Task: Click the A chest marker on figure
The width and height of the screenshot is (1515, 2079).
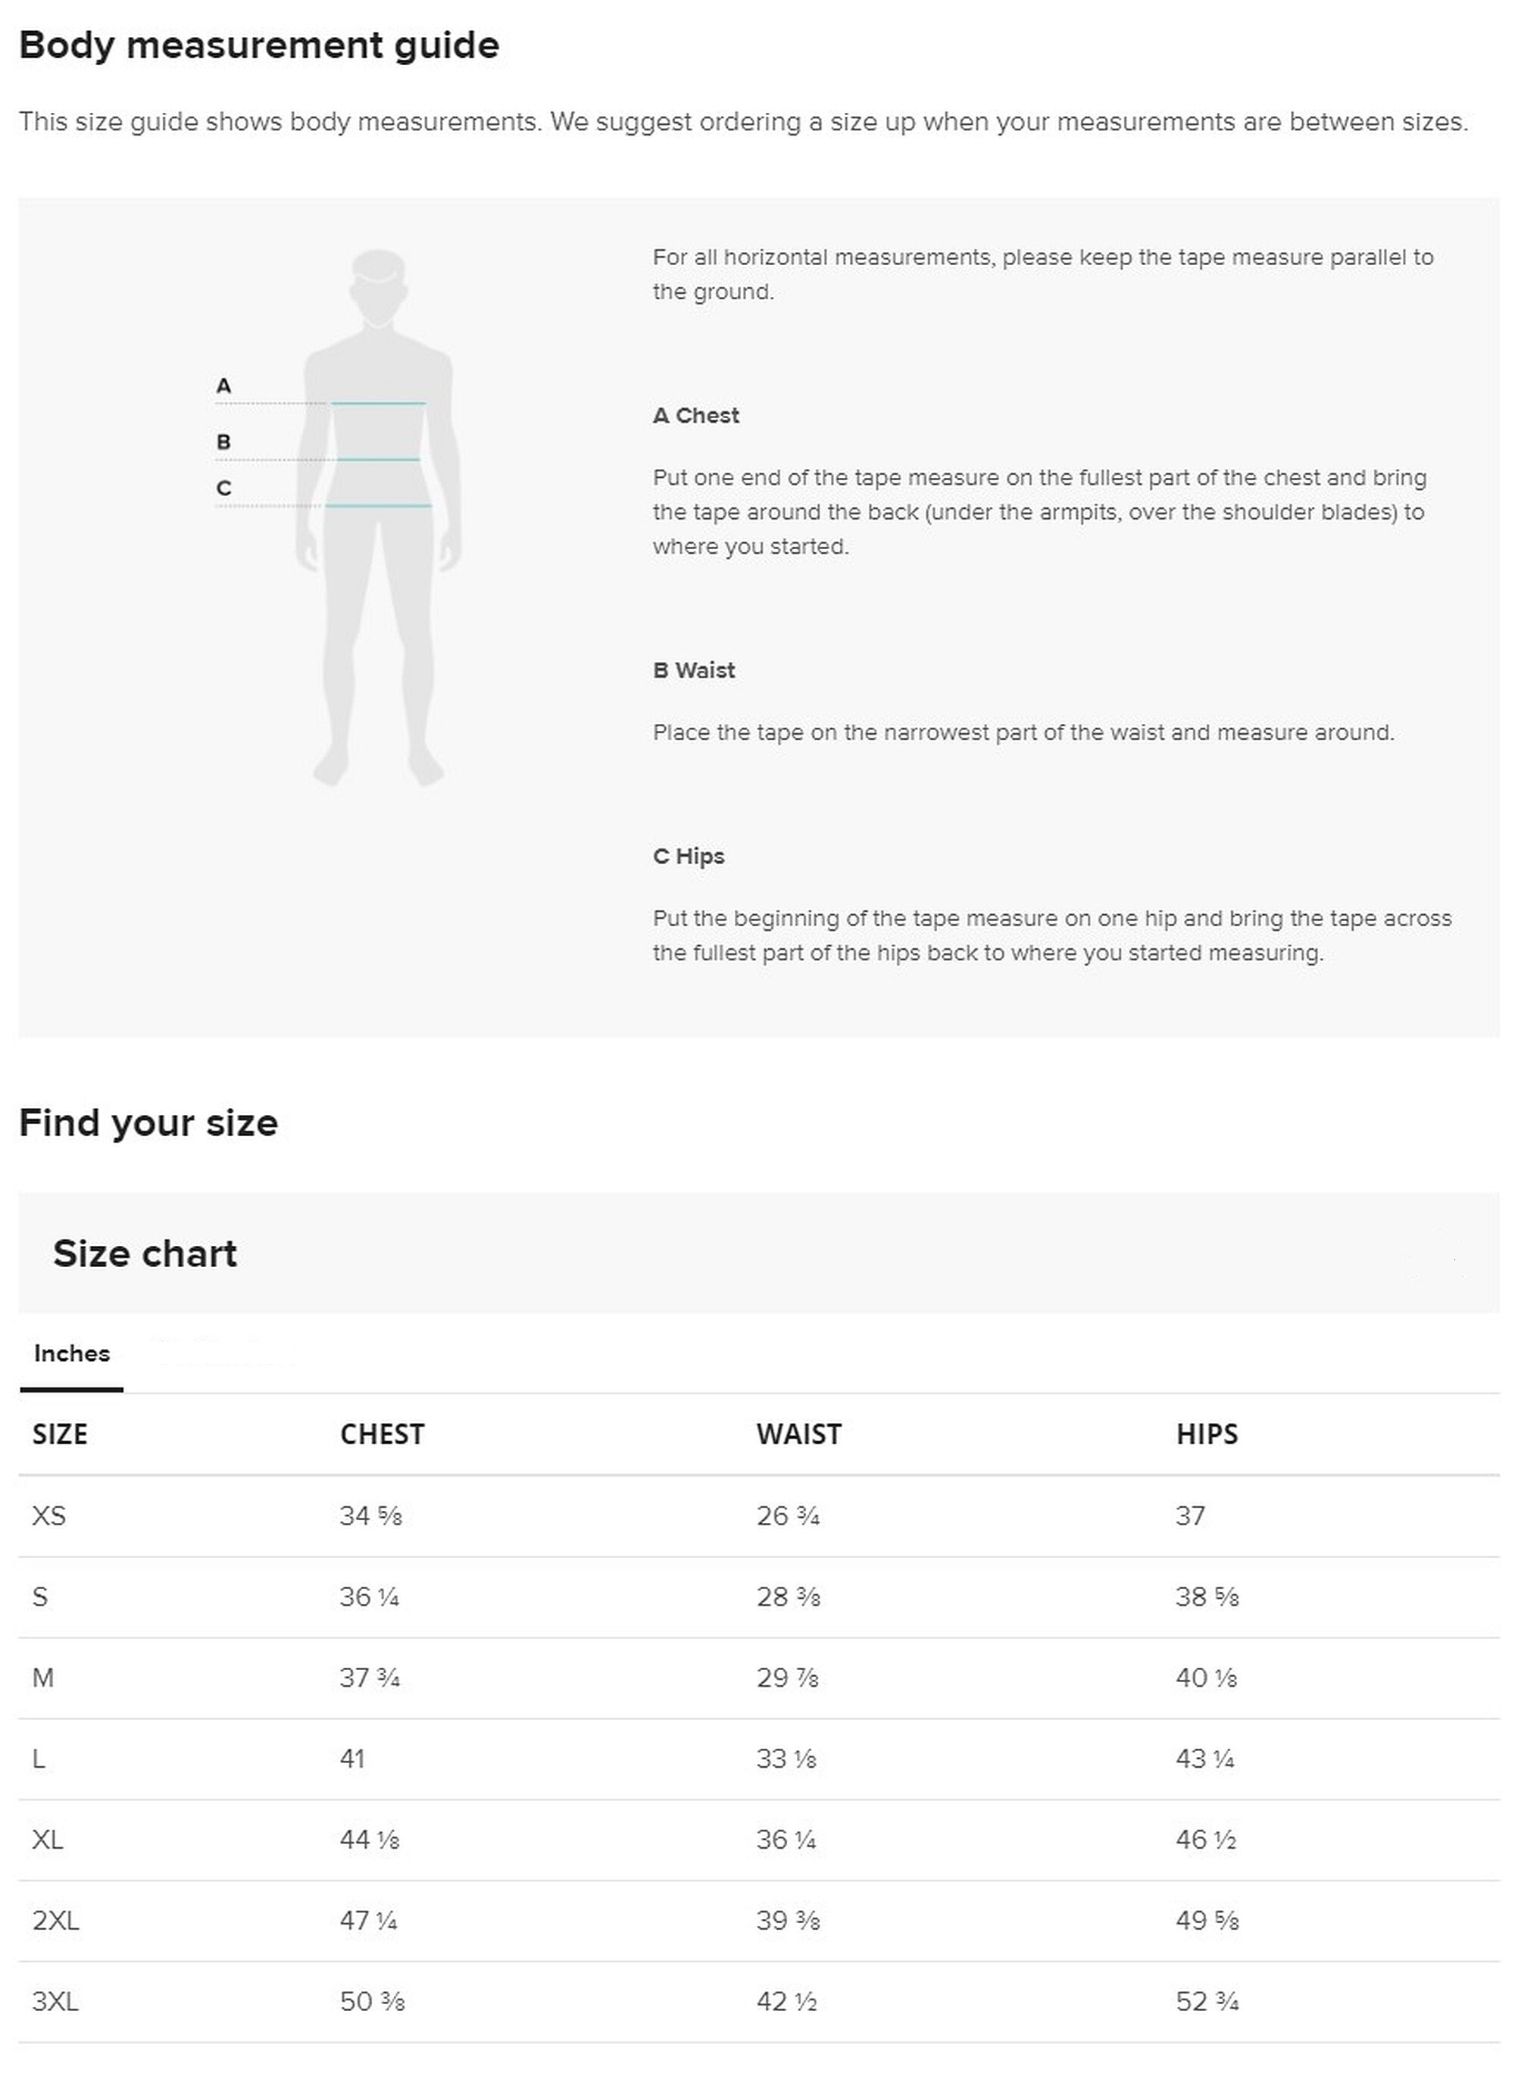Action: coord(223,386)
